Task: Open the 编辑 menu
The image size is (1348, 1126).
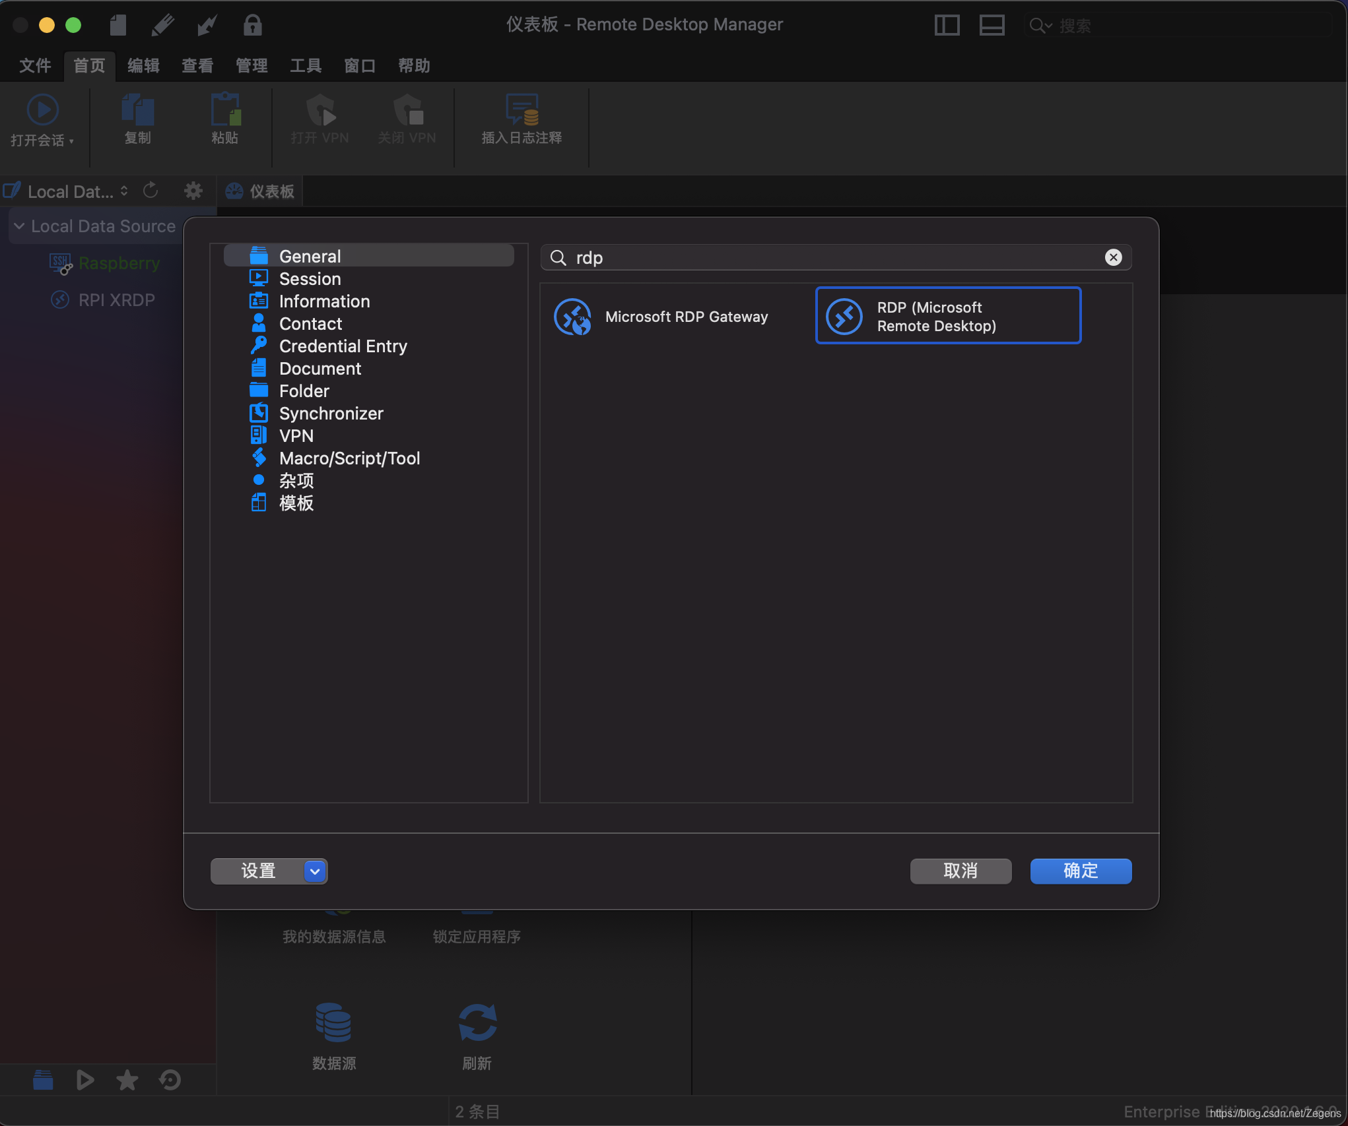Action: click(x=143, y=65)
